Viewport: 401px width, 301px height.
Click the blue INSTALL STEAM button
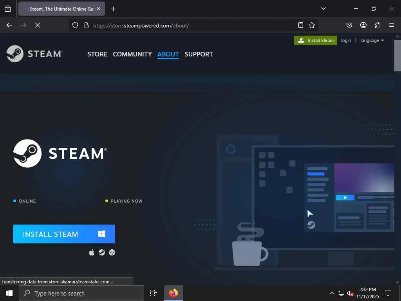(64, 234)
